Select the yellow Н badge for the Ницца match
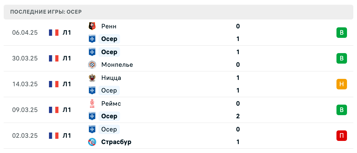 point(342,84)
